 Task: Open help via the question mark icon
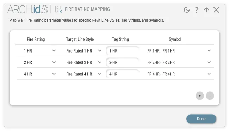(x=197, y=10)
